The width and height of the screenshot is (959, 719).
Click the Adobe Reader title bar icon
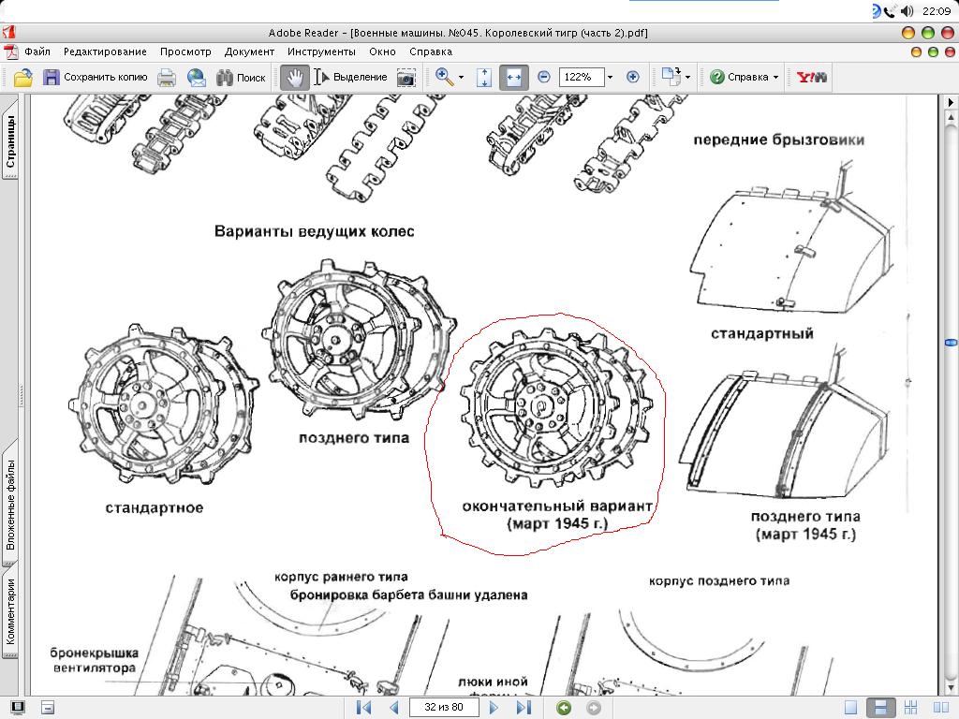tap(7, 32)
